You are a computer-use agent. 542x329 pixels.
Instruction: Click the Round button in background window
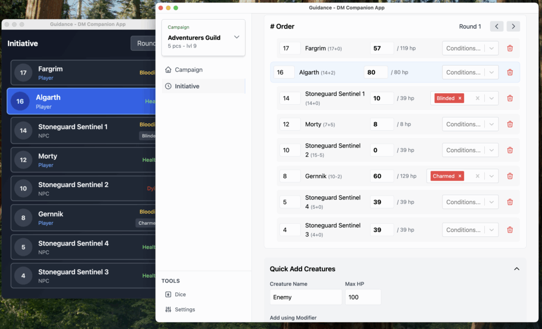(x=143, y=43)
